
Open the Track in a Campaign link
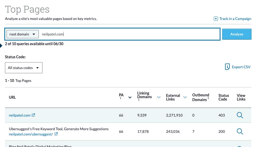235,19
